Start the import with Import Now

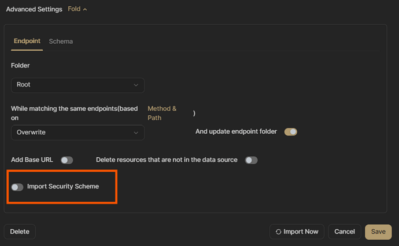pos(297,232)
